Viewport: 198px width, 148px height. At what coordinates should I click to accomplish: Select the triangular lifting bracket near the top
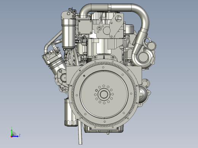click(x=117, y=26)
